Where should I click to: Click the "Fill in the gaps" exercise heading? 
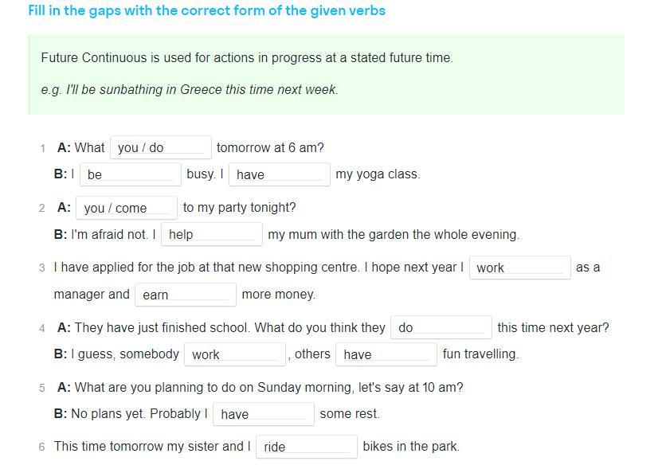(x=206, y=11)
